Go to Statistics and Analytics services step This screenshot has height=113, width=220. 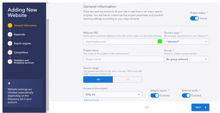pyautogui.click(x=24, y=62)
